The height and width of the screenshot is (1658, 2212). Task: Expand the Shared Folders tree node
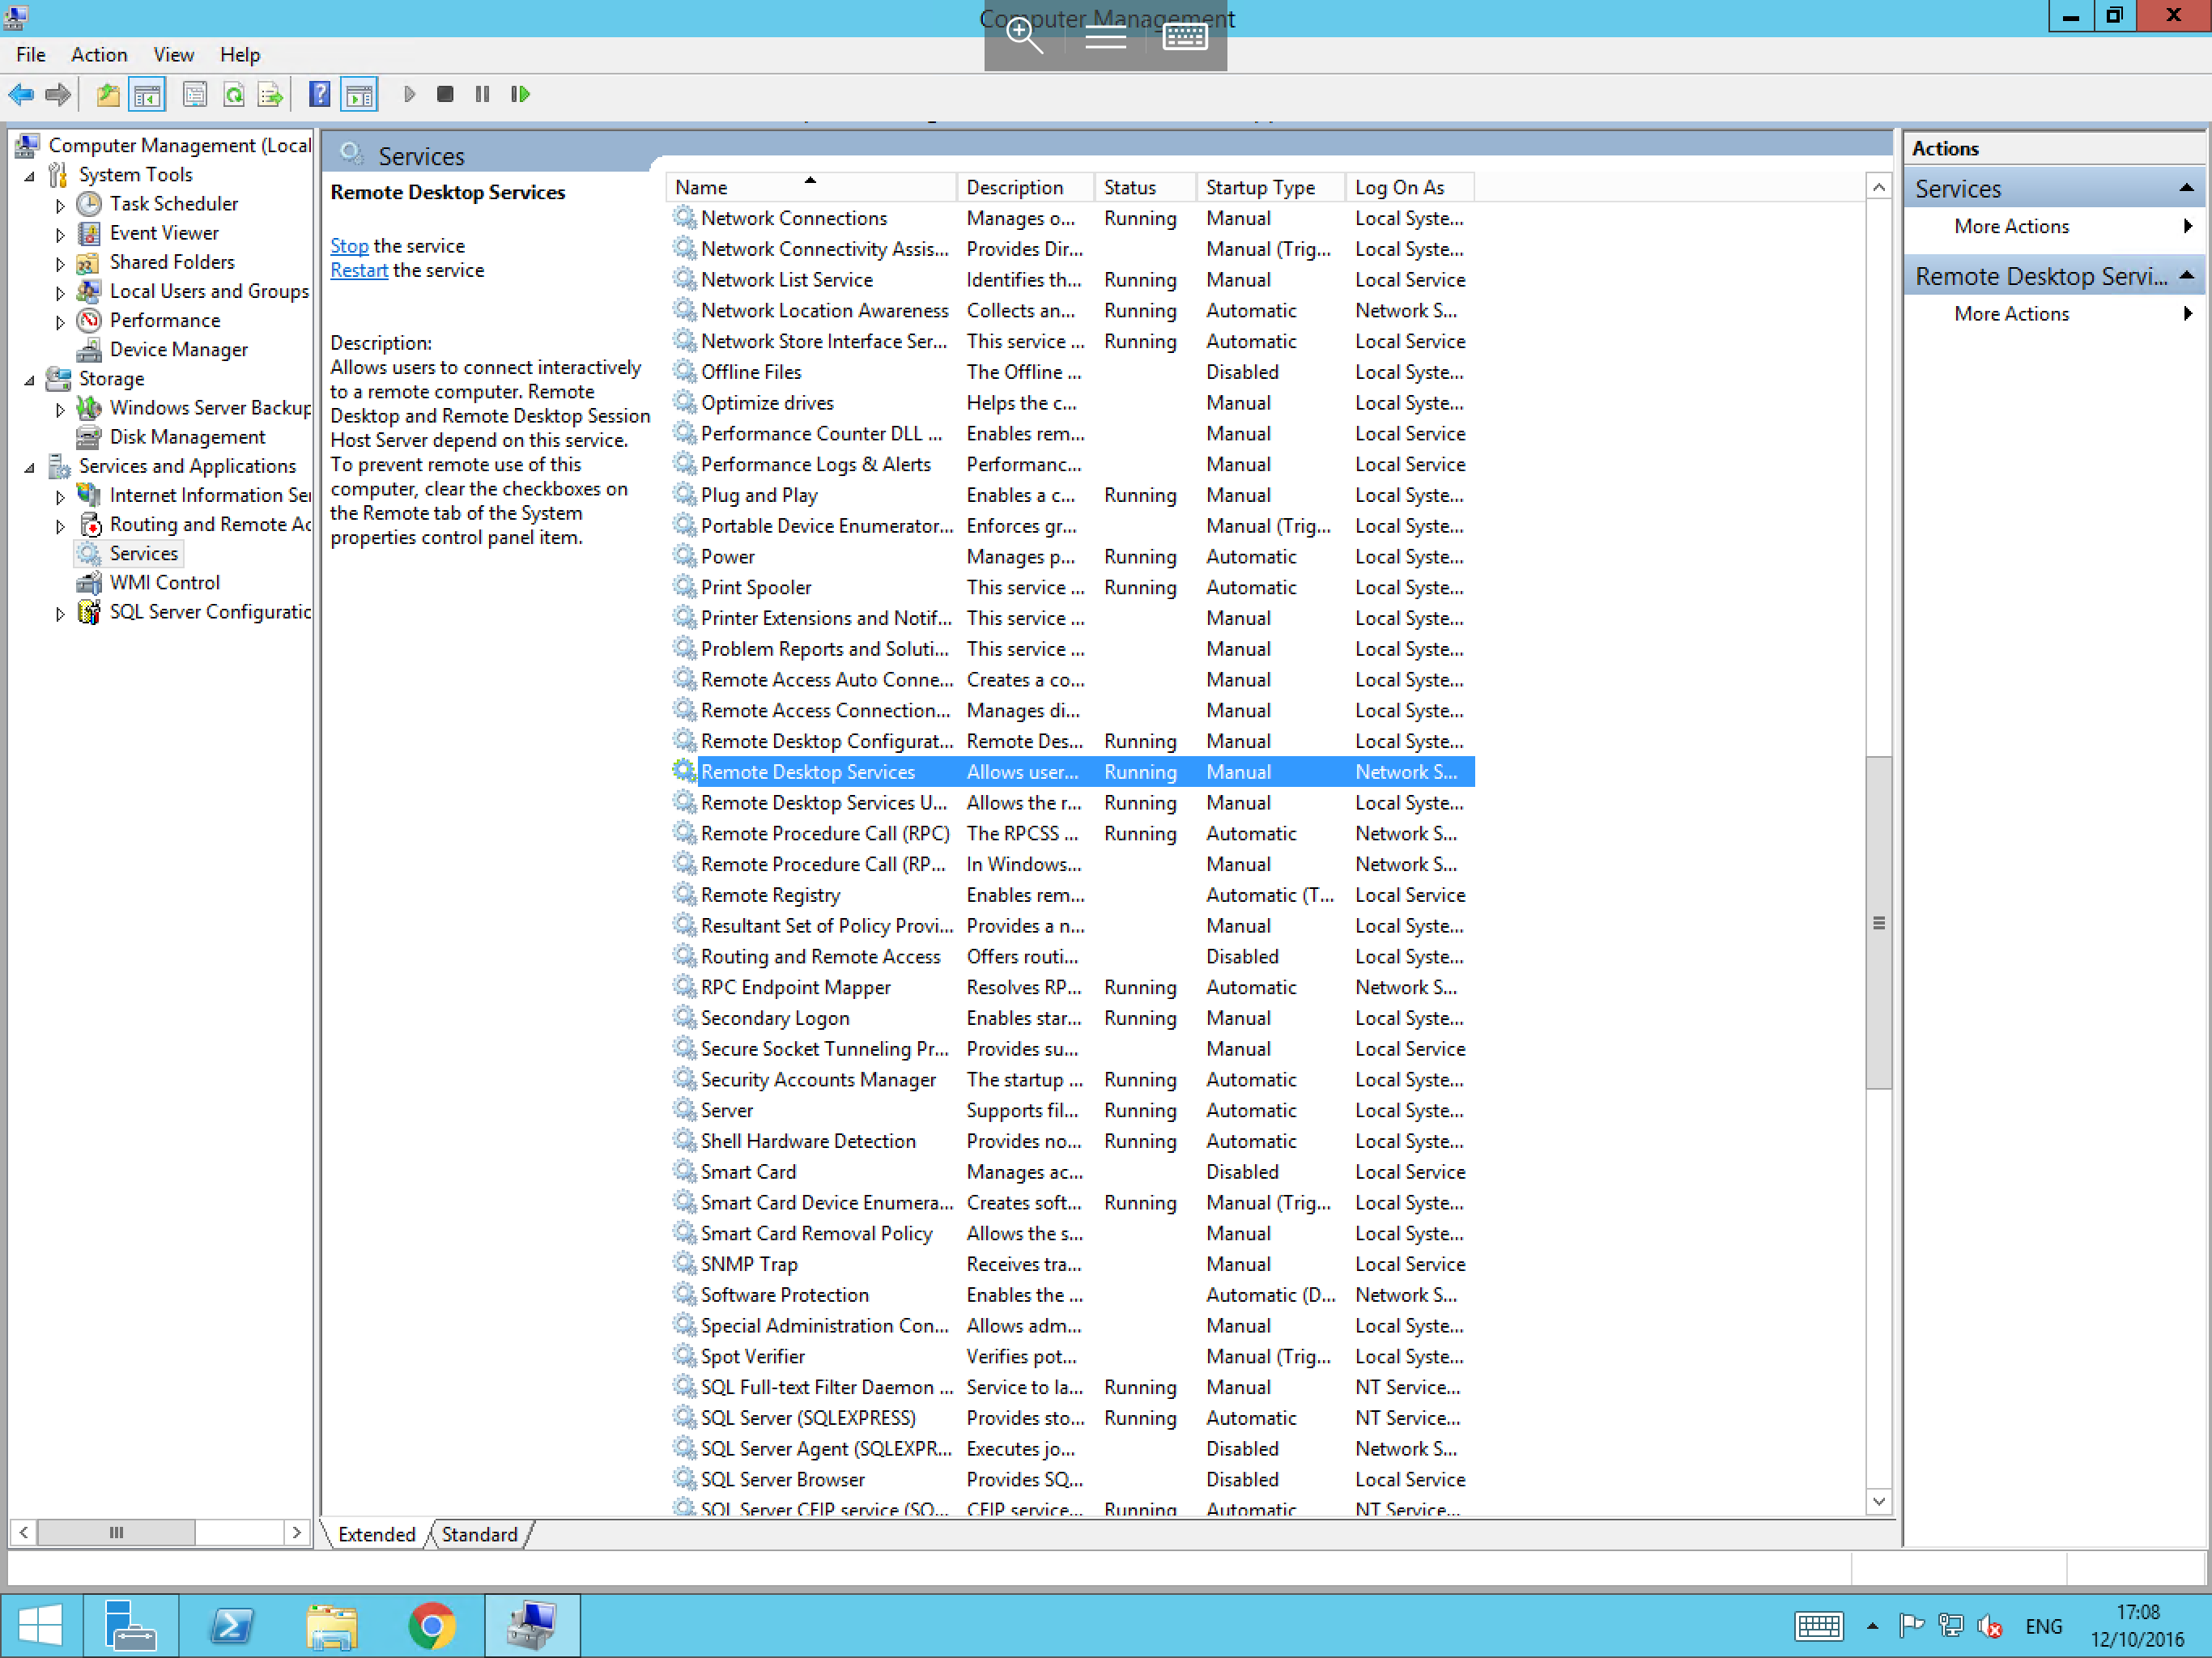60,264
